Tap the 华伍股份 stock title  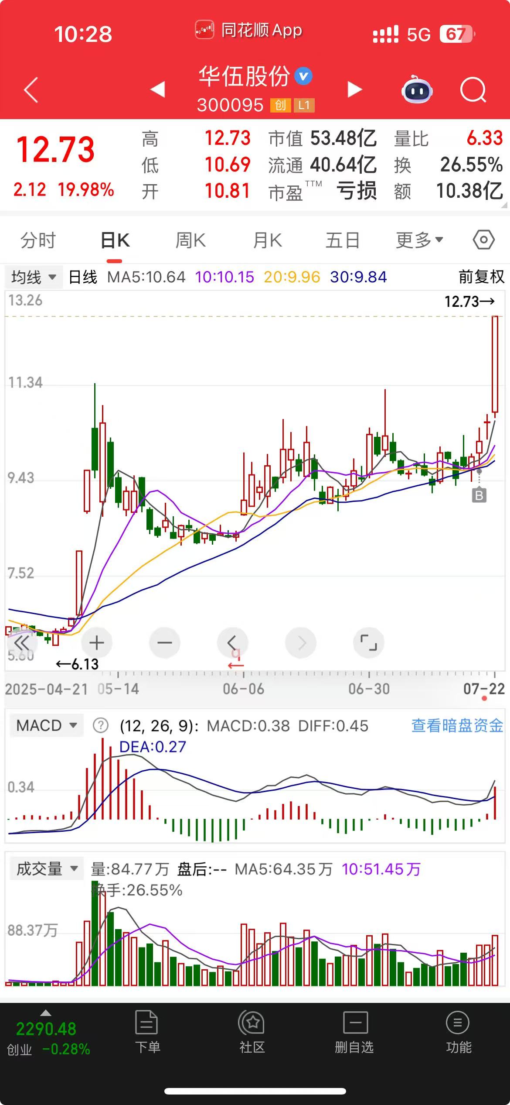click(244, 76)
